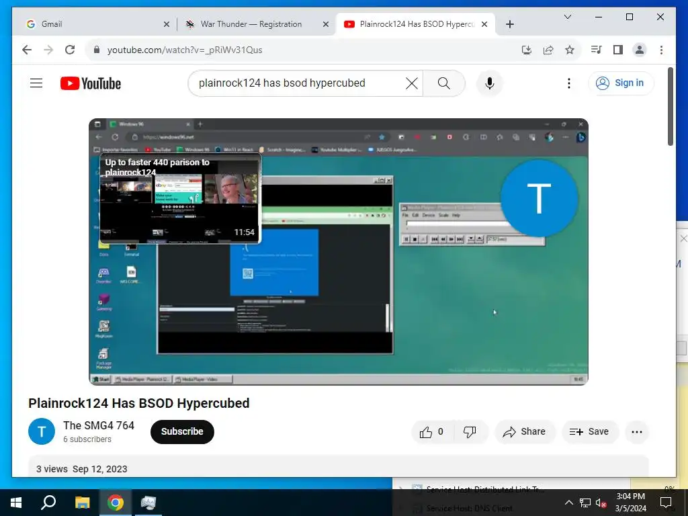Open Chrome profile avatar
688x516 pixels.
point(640,50)
